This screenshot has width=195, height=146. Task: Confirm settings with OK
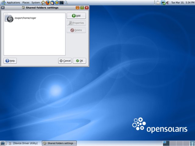80,61
